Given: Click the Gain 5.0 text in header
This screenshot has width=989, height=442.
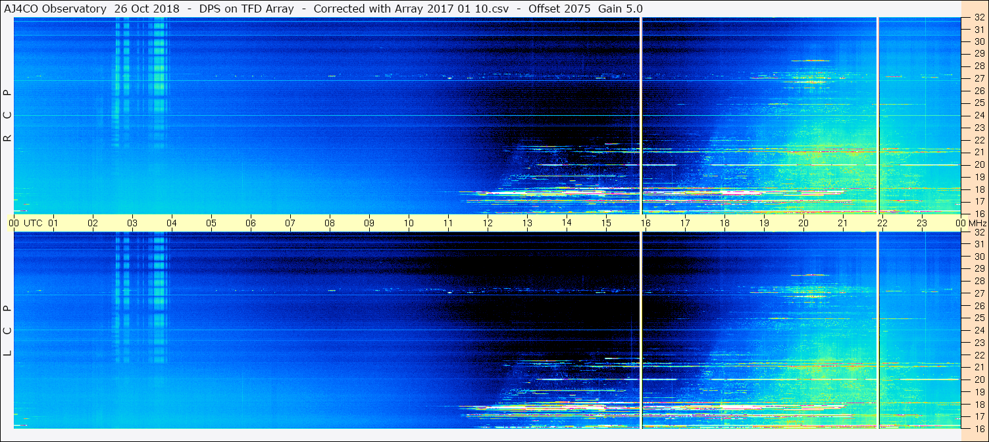Looking at the screenshot, I should (x=621, y=9).
